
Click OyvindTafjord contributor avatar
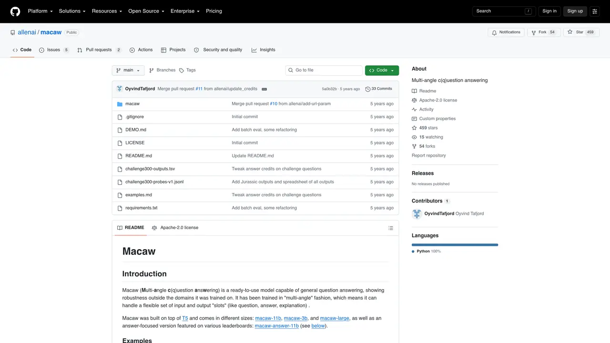[x=417, y=214]
